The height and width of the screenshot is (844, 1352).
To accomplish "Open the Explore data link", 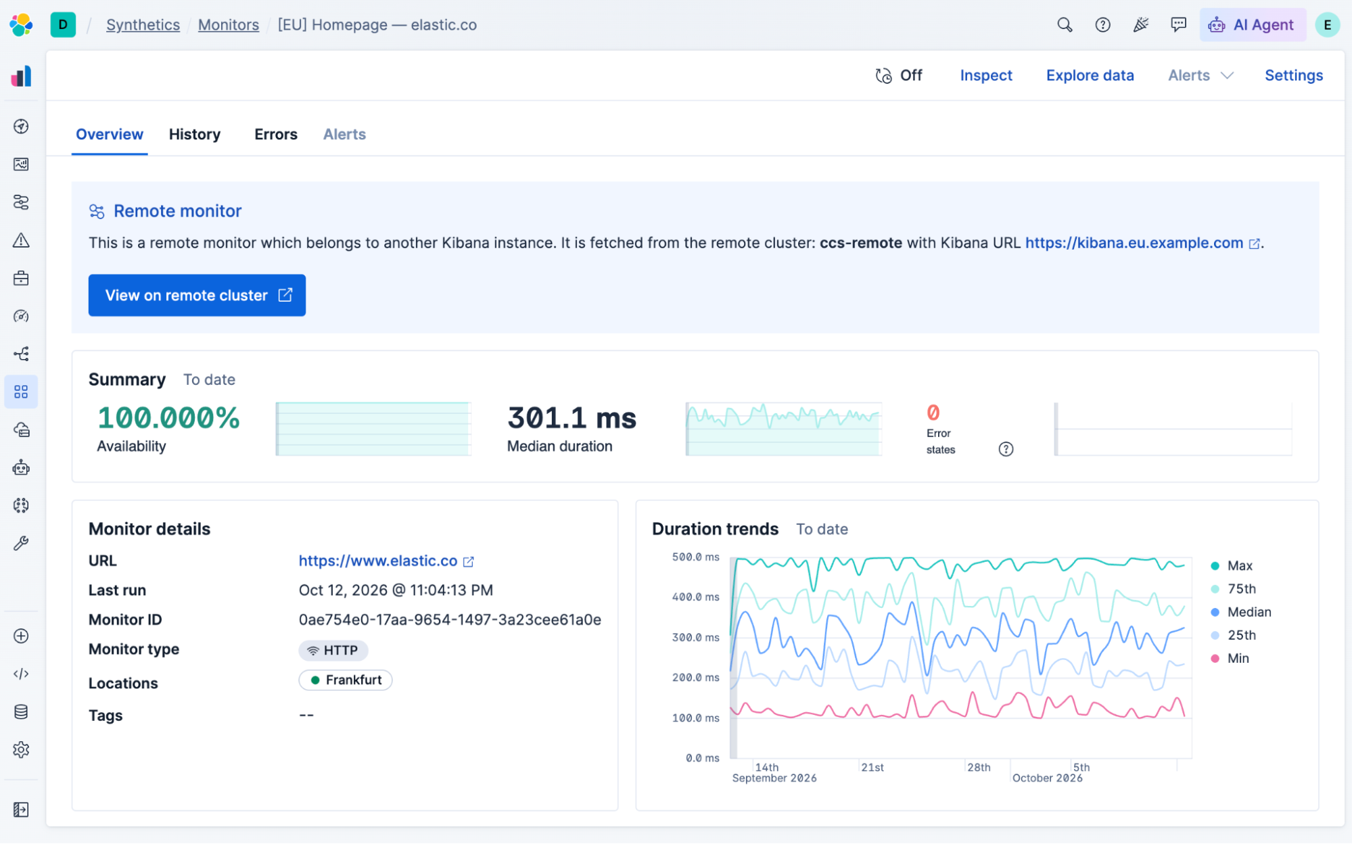I will (1090, 76).
